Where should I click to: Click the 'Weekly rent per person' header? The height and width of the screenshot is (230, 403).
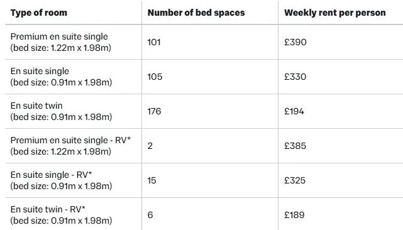pos(335,13)
